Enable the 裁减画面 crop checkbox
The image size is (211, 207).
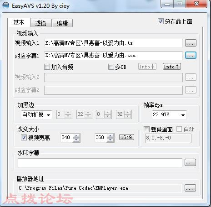146,129
